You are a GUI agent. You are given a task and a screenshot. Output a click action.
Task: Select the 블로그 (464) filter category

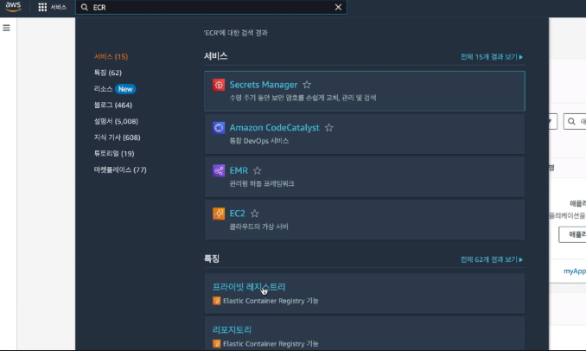pyautogui.click(x=113, y=105)
